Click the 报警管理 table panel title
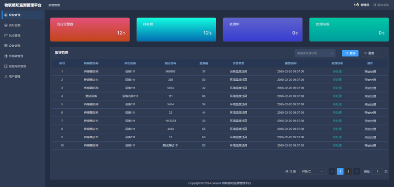The width and height of the screenshot is (394, 187). pyautogui.click(x=62, y=53)
